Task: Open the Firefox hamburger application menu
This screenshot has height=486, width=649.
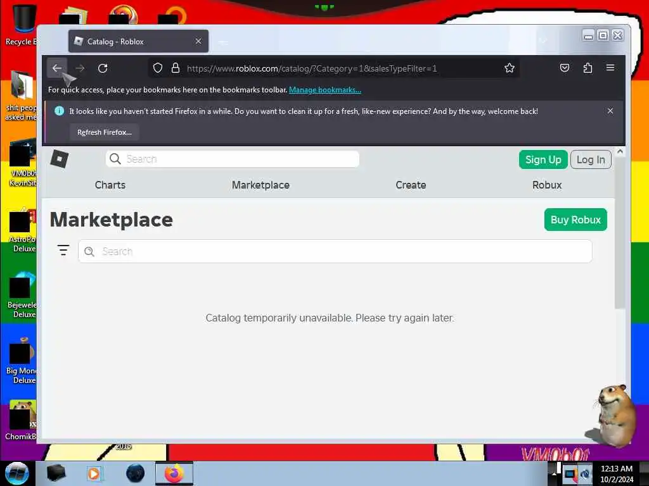Action: (610, 68)
